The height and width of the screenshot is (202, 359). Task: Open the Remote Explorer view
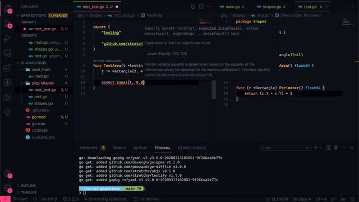click(7, 53)
